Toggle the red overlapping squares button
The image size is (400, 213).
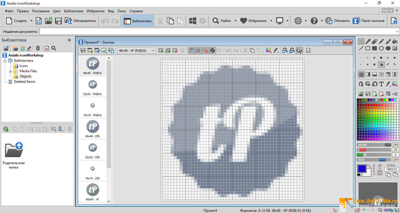206,51
